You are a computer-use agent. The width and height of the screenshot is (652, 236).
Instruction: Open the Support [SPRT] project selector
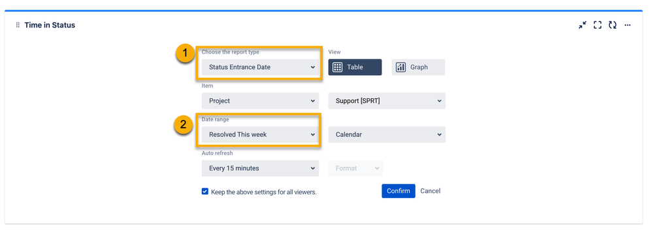coord(387,101)
